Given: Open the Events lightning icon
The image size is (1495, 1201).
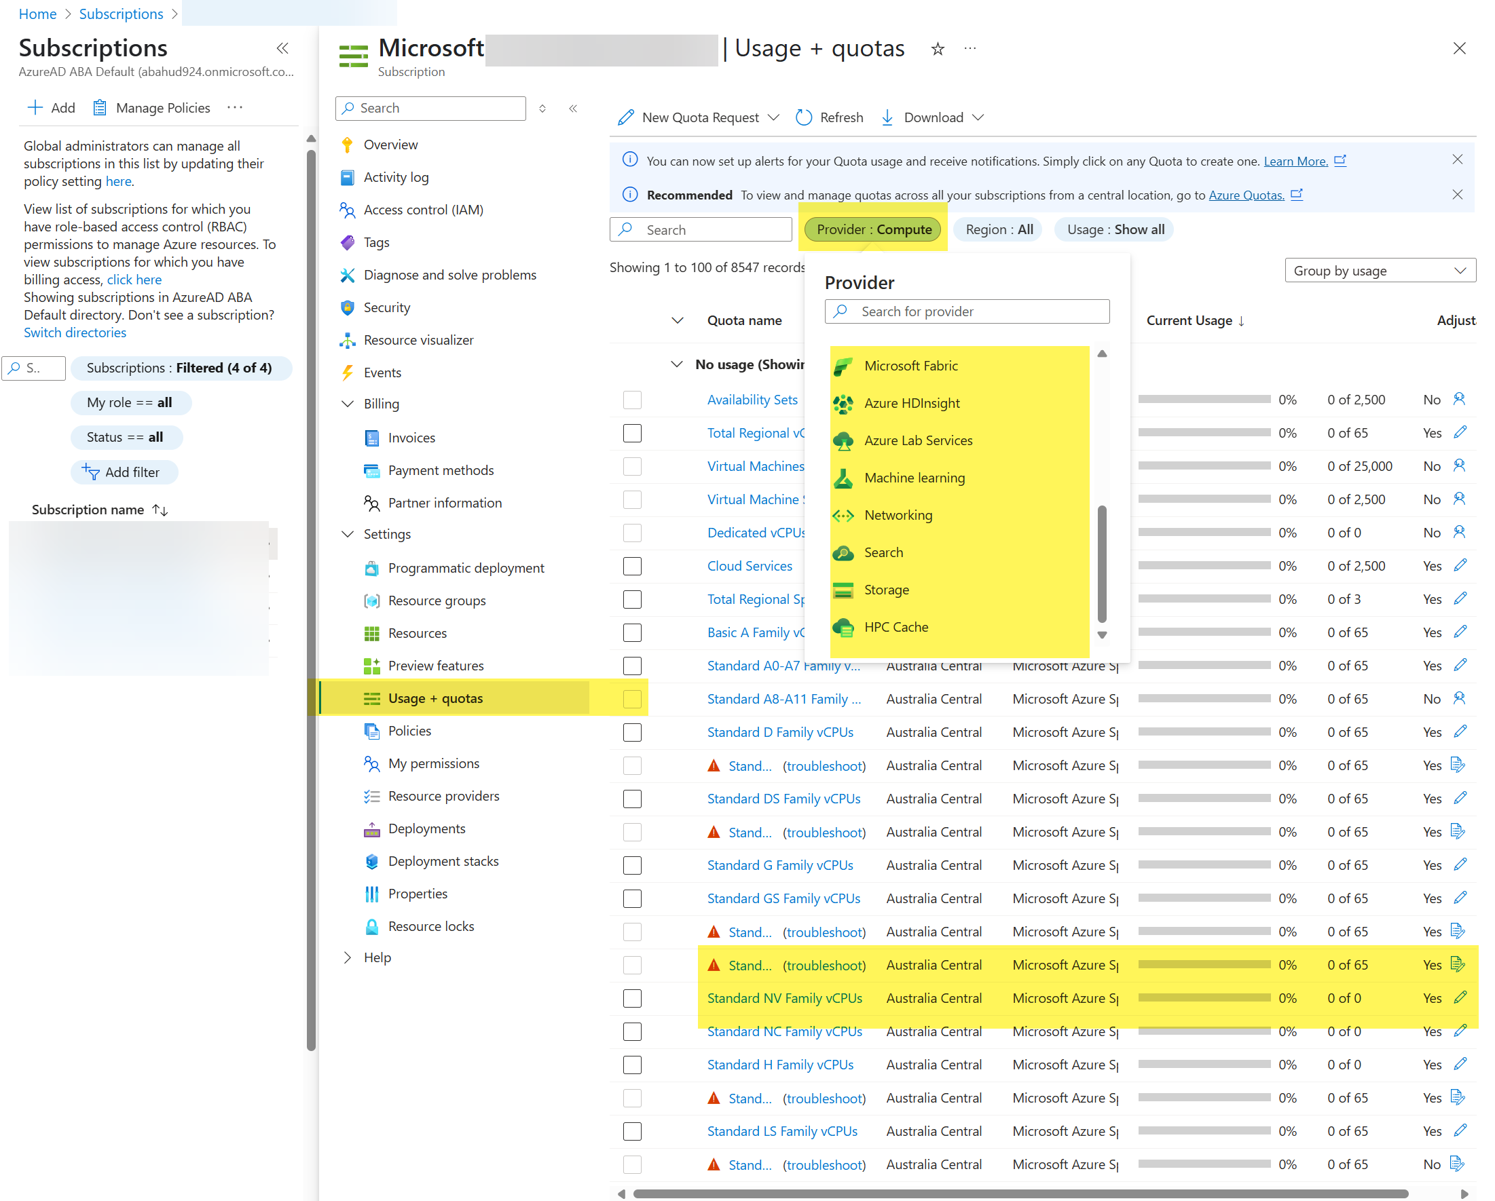Looking at the screenshot, I should coord(348,373).
